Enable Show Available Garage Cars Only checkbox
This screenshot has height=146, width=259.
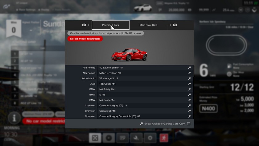[x=188, y=124]
